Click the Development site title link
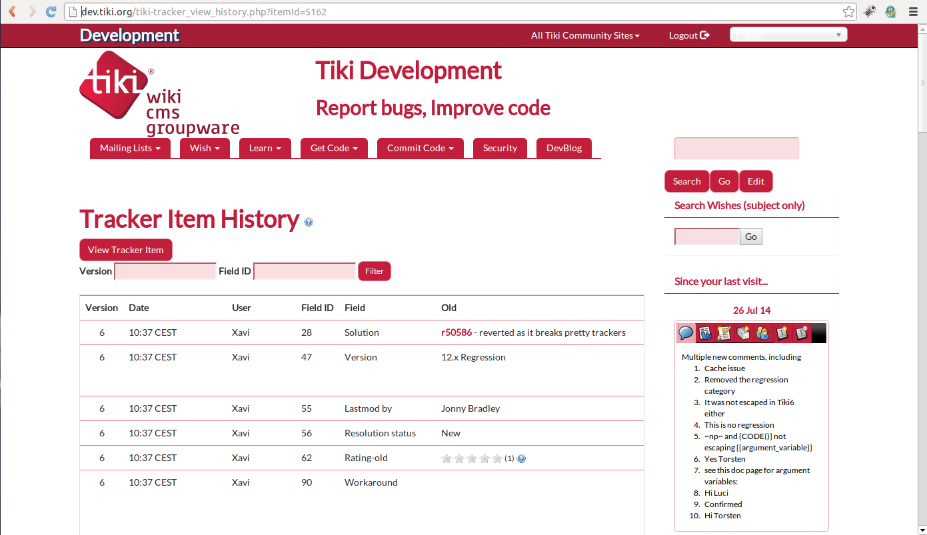 (129, 35)
